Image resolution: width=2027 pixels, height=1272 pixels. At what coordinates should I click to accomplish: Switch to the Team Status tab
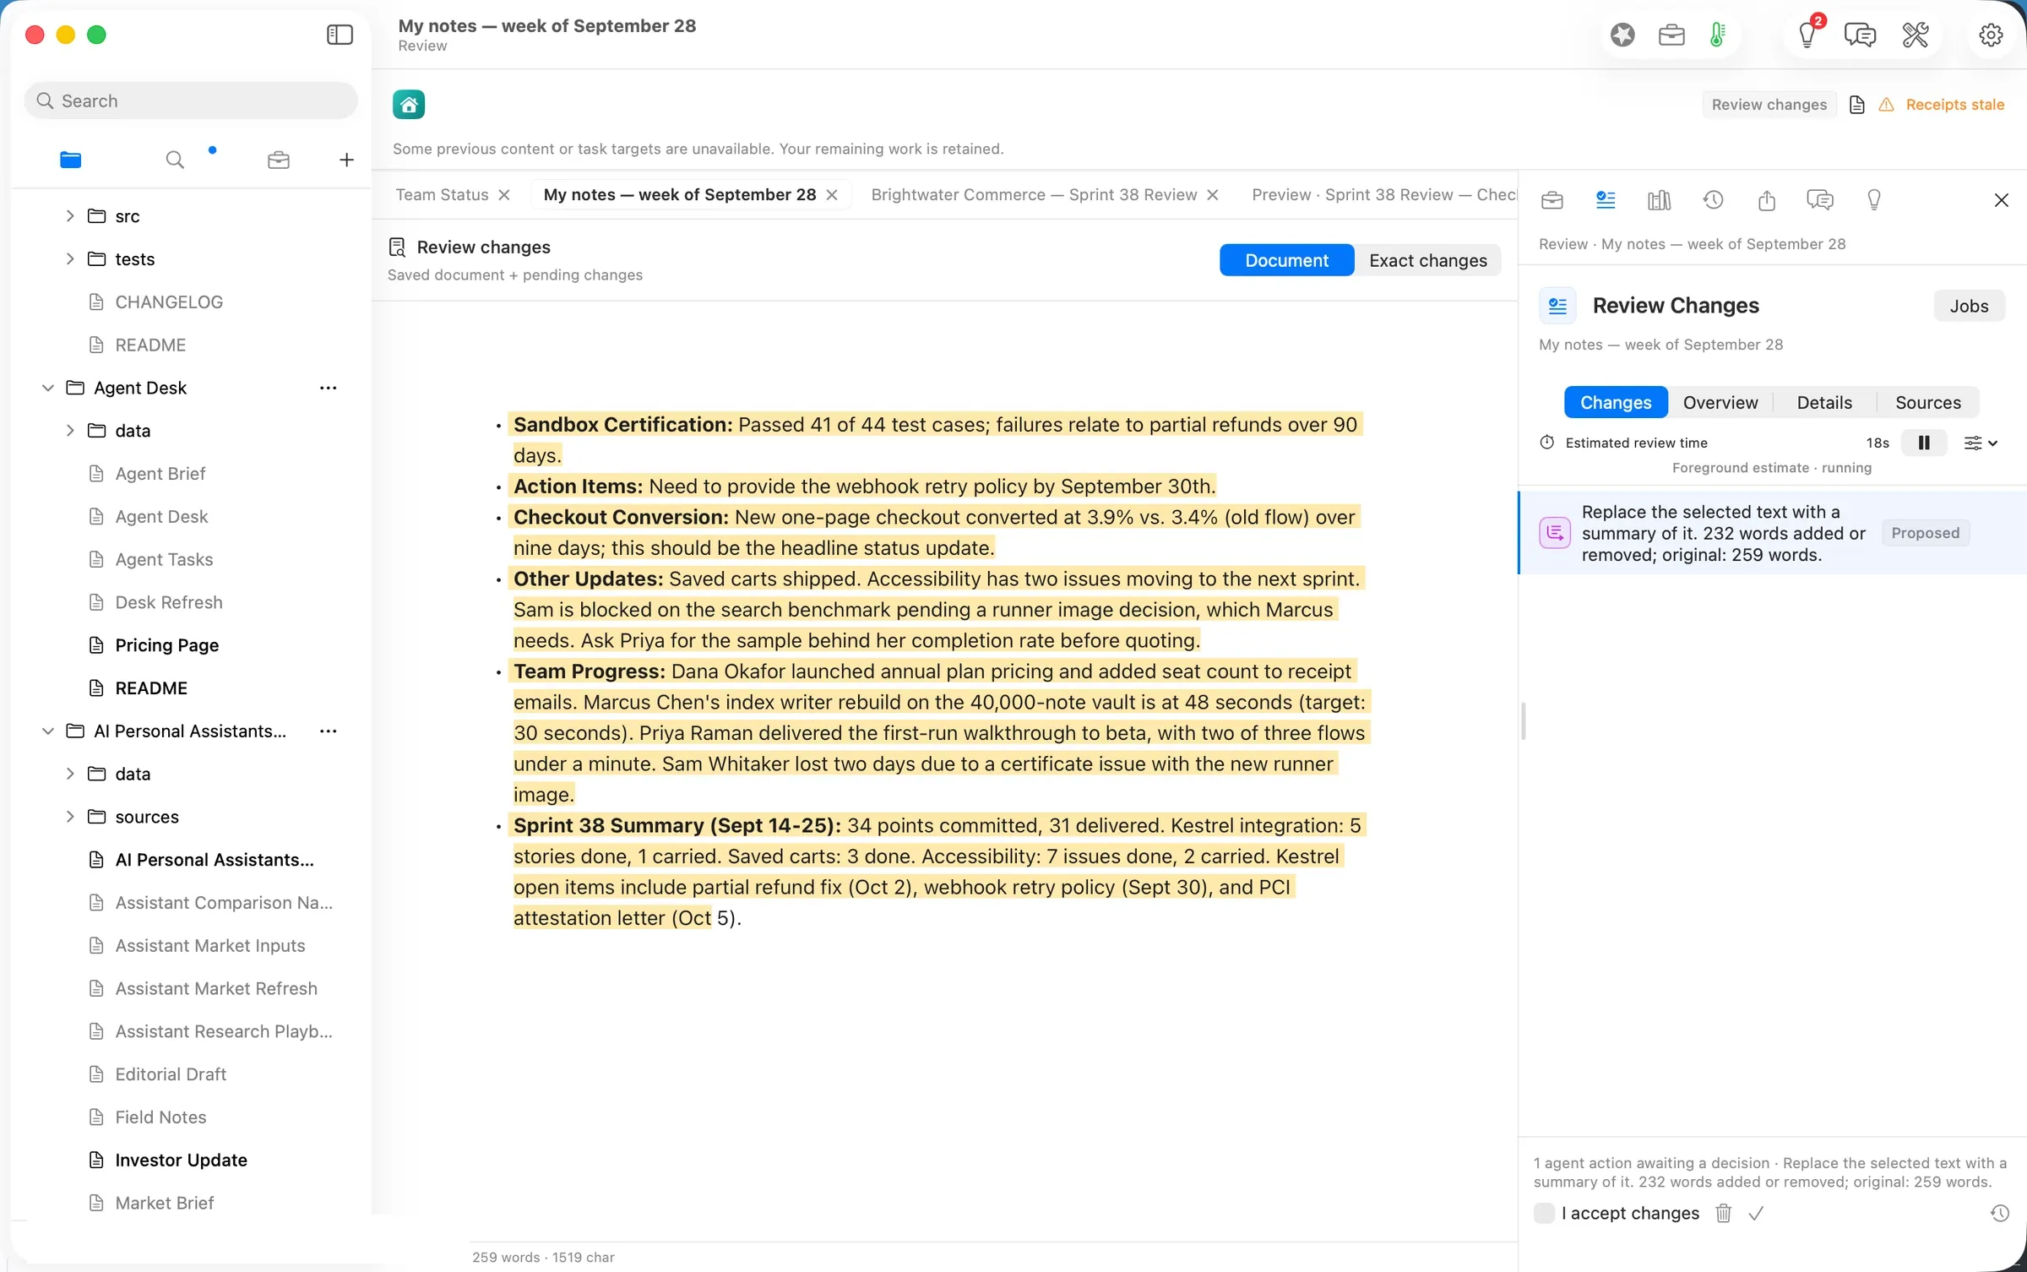pos(442,195)
